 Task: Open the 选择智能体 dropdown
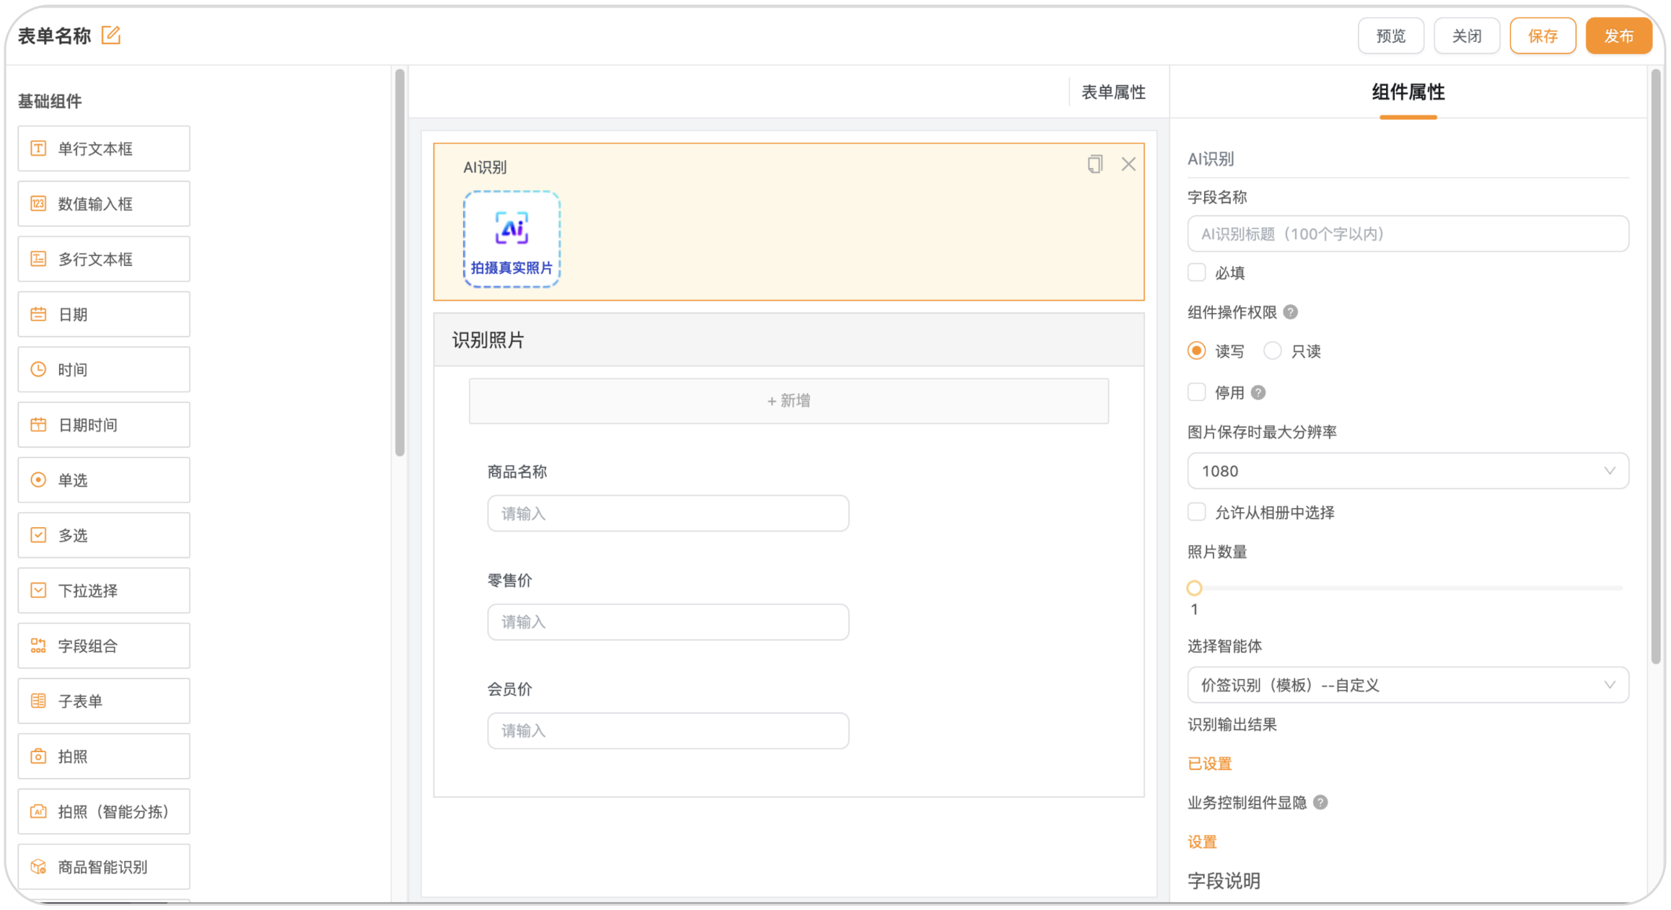coord(1408,685)
